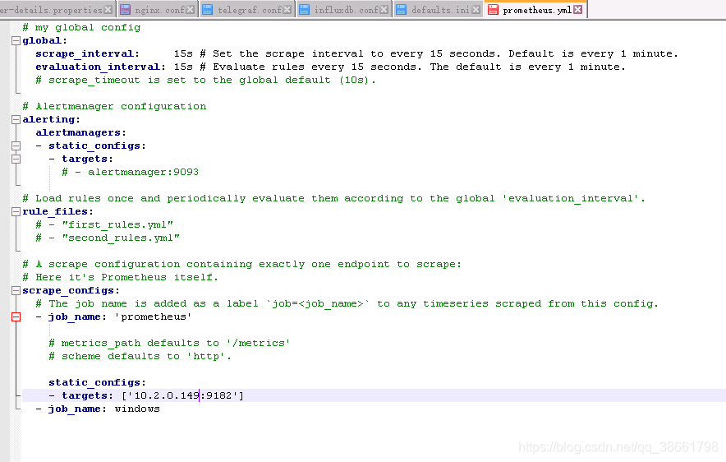Screen dimensions: 726x462
Task: Collapse the global: fold block
Action: (x=16, y=41)
